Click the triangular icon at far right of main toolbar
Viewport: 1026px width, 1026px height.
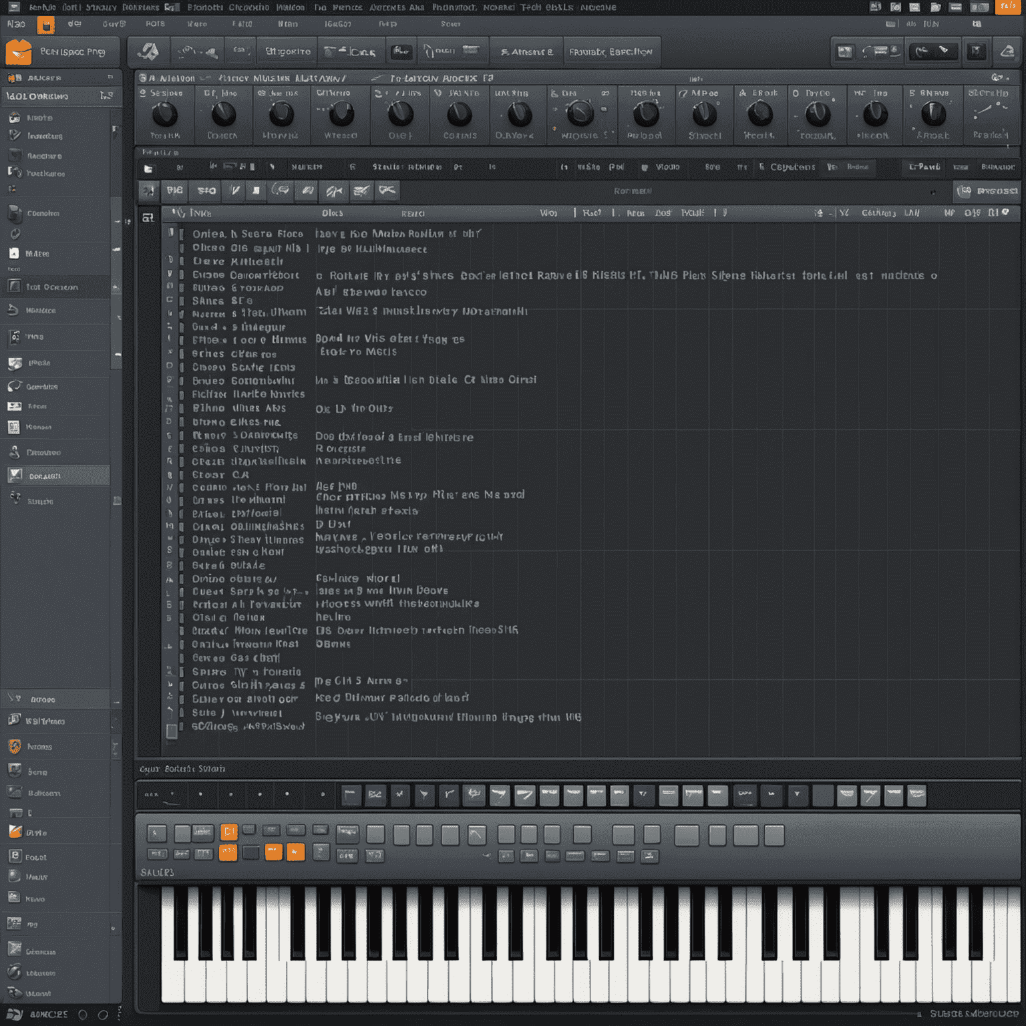point(1007,51)
